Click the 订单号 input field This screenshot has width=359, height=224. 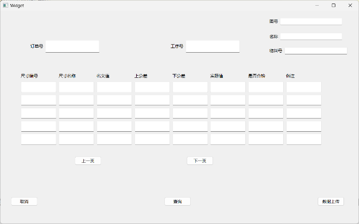point(72,46)
